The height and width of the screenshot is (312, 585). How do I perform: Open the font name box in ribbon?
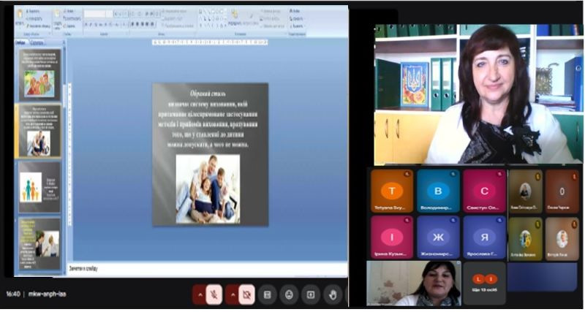95,14
